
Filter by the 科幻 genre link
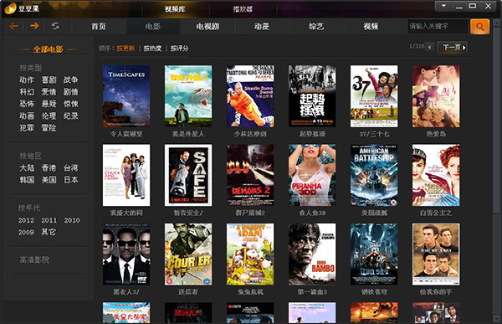pos(27,92)
